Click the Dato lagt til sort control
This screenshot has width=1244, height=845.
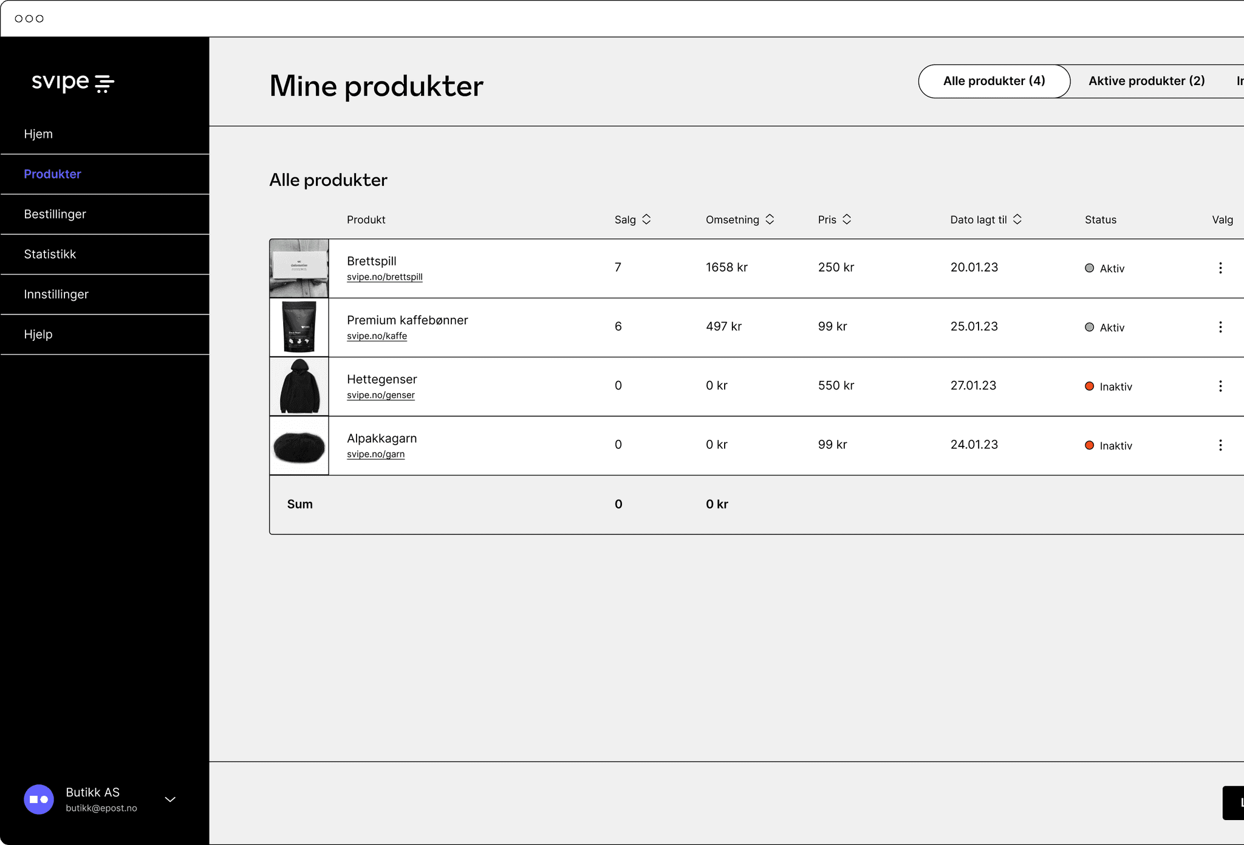1017,219
